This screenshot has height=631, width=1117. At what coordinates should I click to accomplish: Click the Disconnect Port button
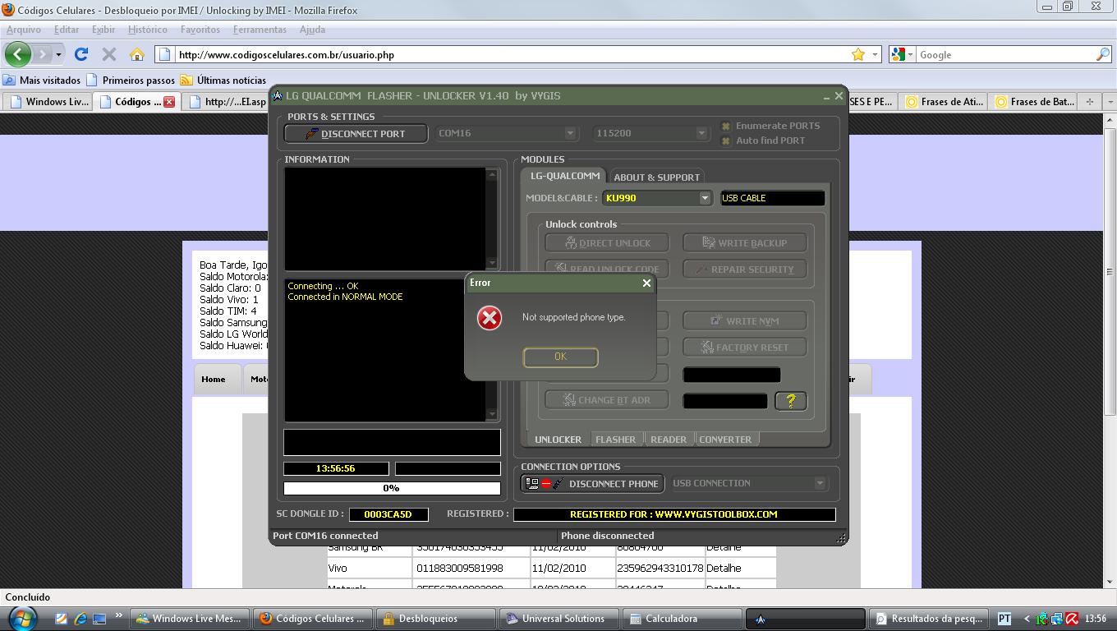pyautogui.click(x=356, y=133)
